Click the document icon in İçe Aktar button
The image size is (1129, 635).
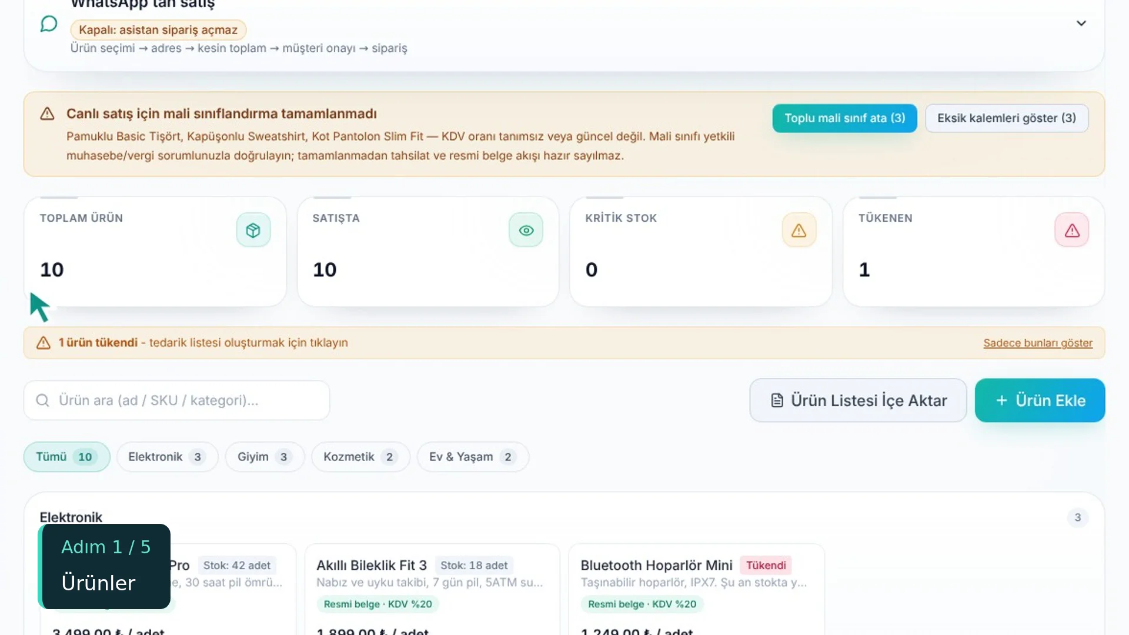(x=777, y=400)
